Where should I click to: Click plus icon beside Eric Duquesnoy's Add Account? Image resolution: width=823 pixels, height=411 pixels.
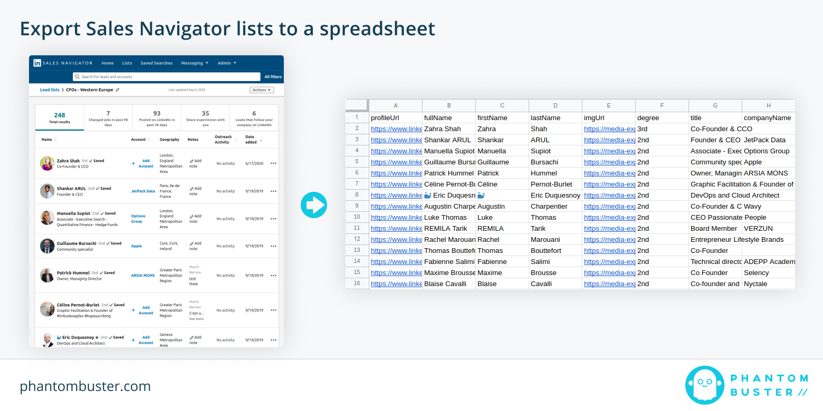click(x=133, y=340)
